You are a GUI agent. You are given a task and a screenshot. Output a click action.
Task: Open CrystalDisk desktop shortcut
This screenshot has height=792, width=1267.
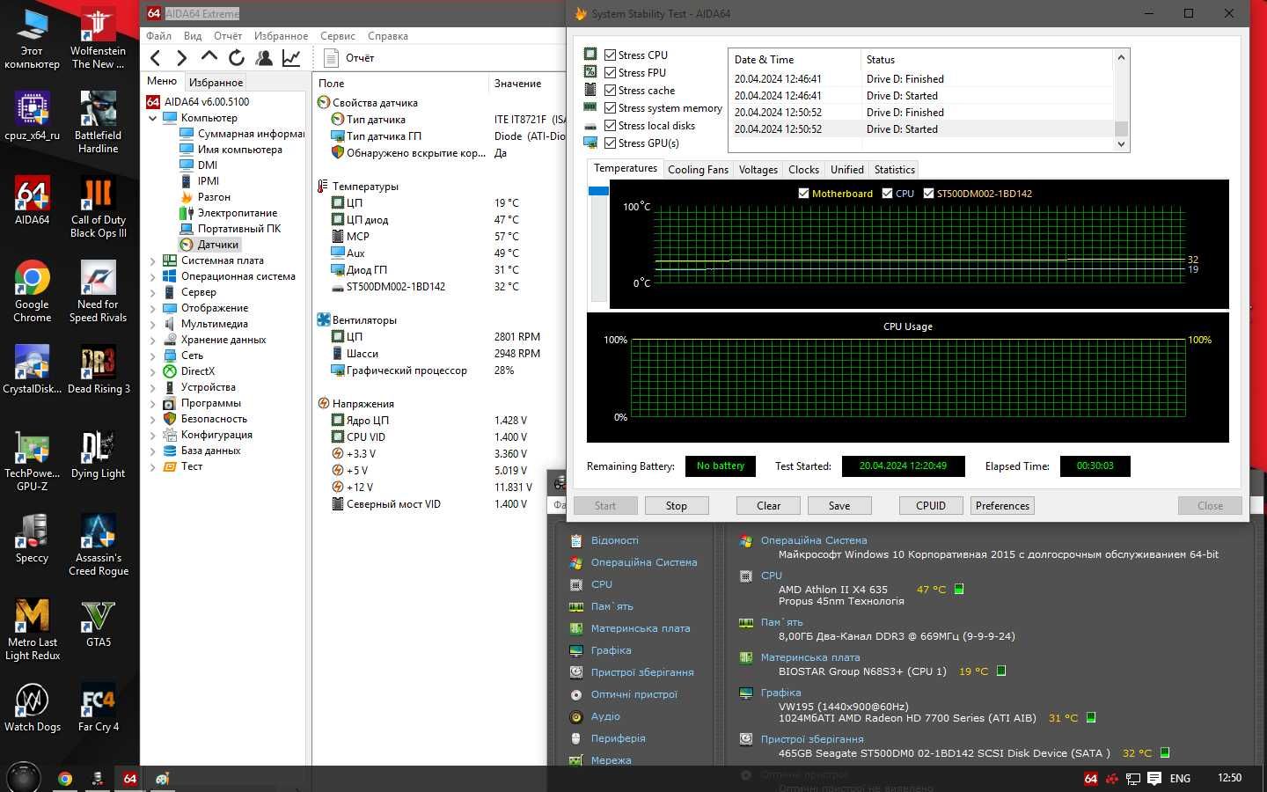coord(33,370)
